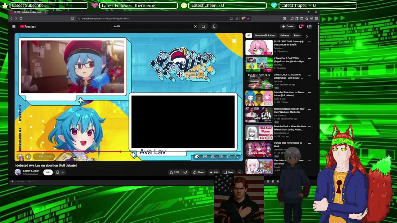397x223 pixels.
Task: Run search with the magnifier icon
Action: pyautogui.click(x=203, y=26)
